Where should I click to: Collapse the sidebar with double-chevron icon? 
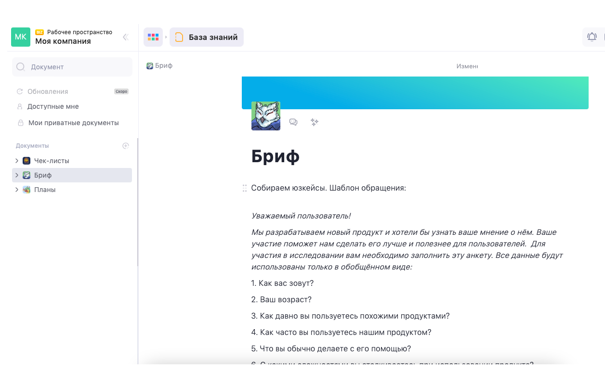click(x=126, y=37)
